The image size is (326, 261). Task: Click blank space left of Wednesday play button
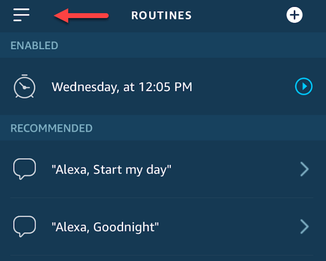[243, 87]
